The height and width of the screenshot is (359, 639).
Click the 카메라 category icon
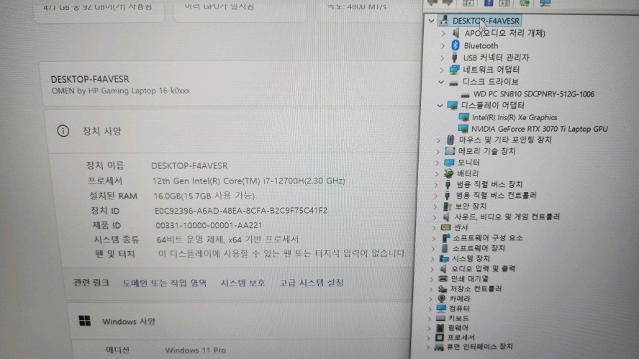(x=441, y=299)
